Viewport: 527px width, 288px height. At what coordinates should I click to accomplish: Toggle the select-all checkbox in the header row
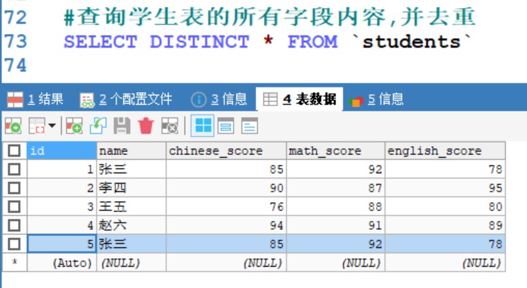(x=14, y=151)
